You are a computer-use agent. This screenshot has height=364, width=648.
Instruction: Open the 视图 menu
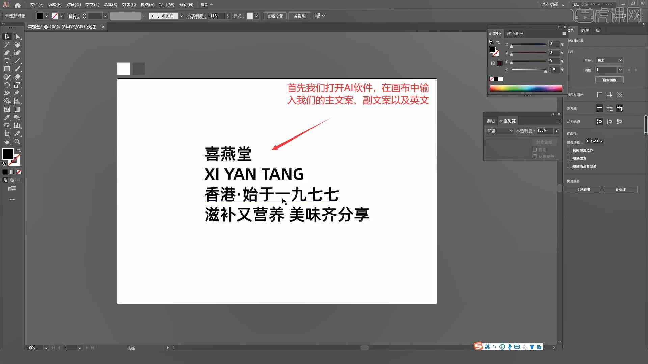tap(147, 4)
